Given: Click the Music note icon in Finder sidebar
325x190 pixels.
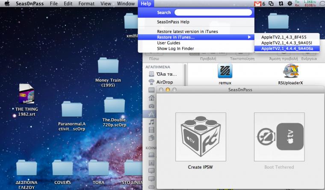Looking at the screenshot, I should (x=151, y=122).
